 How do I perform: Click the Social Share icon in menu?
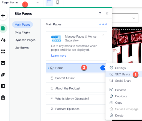coord(111,81)
